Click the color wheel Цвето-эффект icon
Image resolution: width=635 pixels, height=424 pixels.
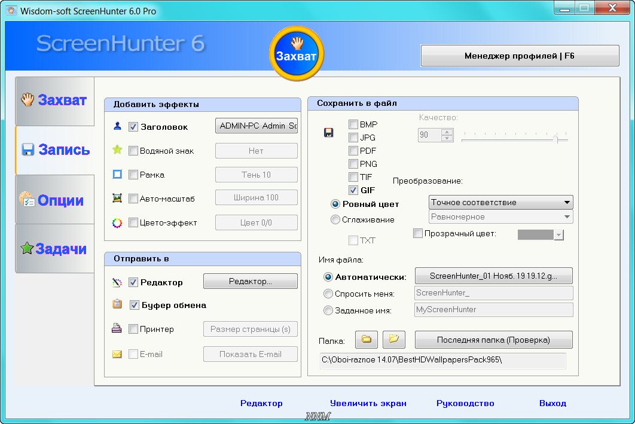click(x=117, y=222)
